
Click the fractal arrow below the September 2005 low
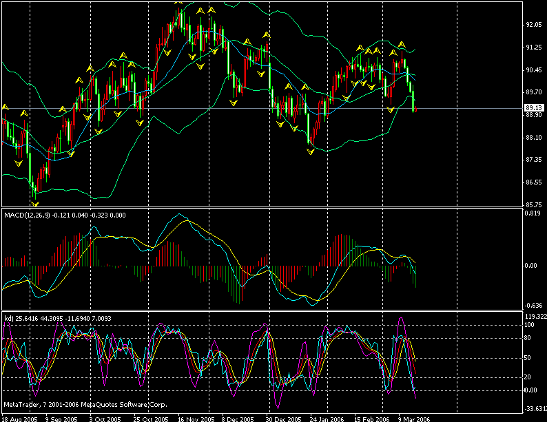click(35, 204)
